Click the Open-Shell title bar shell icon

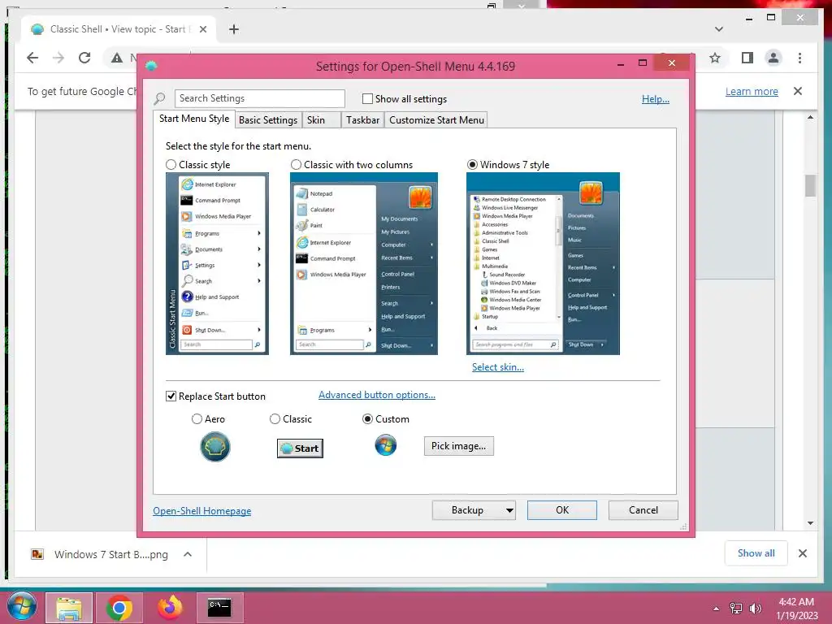[x=151, y=67]
